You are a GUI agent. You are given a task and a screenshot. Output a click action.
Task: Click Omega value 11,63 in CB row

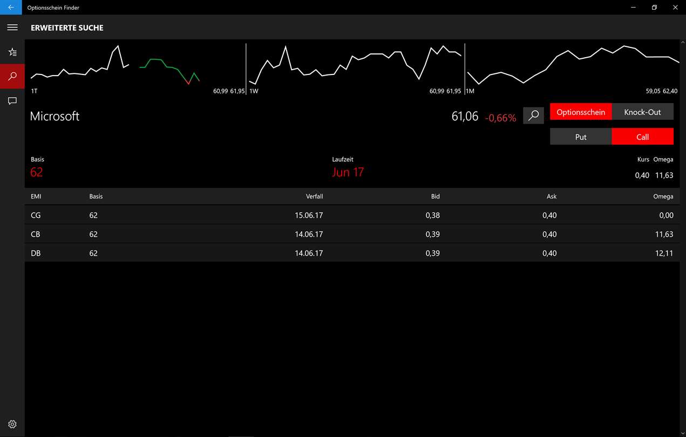point(664,234)
